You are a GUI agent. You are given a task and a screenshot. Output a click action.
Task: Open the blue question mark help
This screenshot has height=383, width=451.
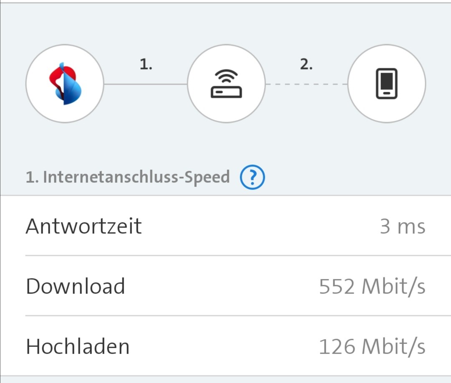point(252,178)
